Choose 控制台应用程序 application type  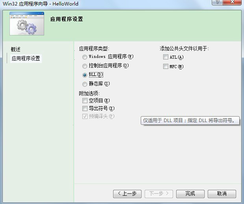pos(85,66)
